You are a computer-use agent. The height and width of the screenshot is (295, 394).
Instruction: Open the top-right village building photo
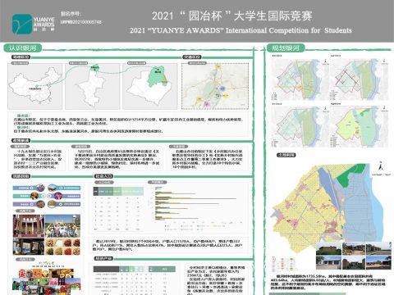[x=378, y=248]
